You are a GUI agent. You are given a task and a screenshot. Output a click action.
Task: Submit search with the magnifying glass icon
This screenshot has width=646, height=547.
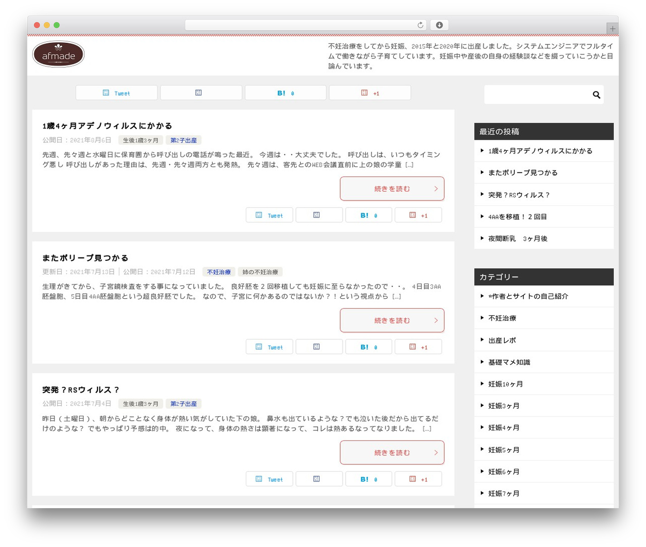[x=596, y=95]
